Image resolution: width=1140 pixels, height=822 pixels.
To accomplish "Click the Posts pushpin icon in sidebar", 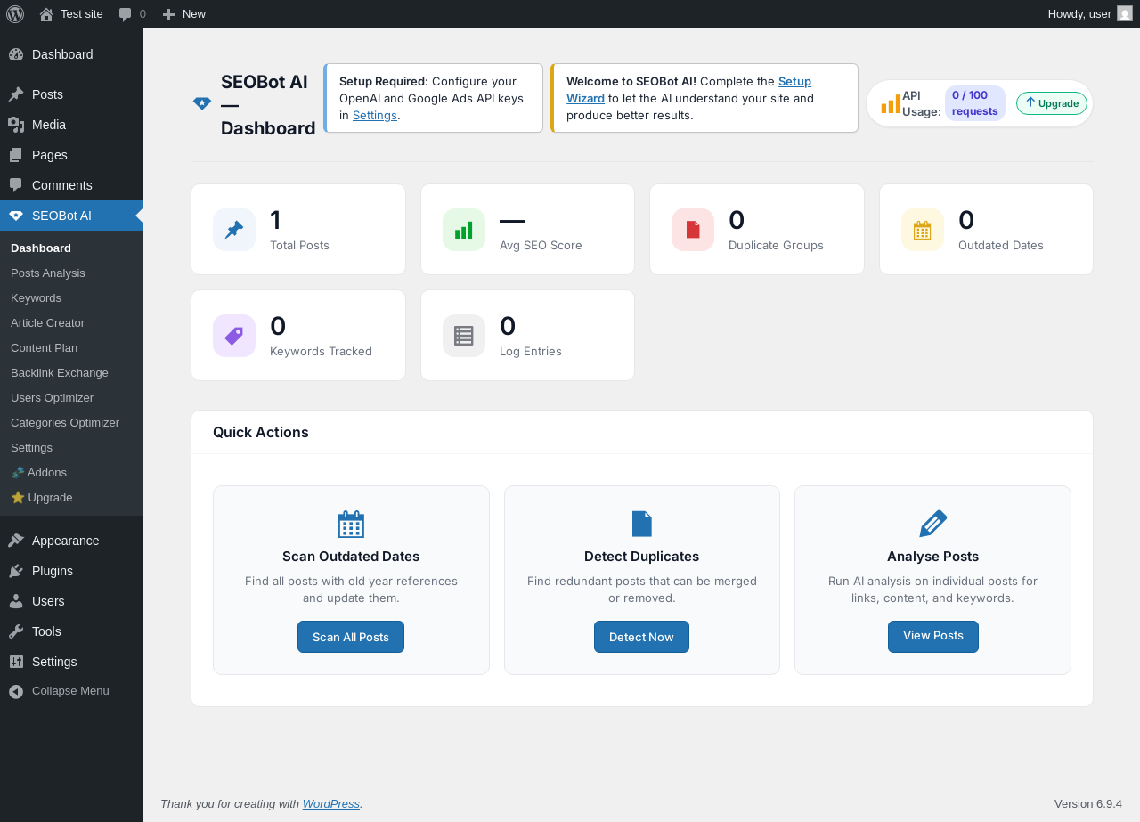I will (x=16, y=94).
